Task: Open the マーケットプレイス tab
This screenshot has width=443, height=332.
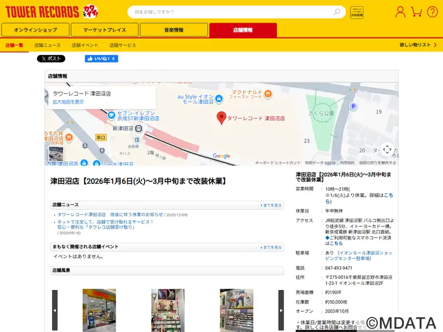Action: (105, 30)
